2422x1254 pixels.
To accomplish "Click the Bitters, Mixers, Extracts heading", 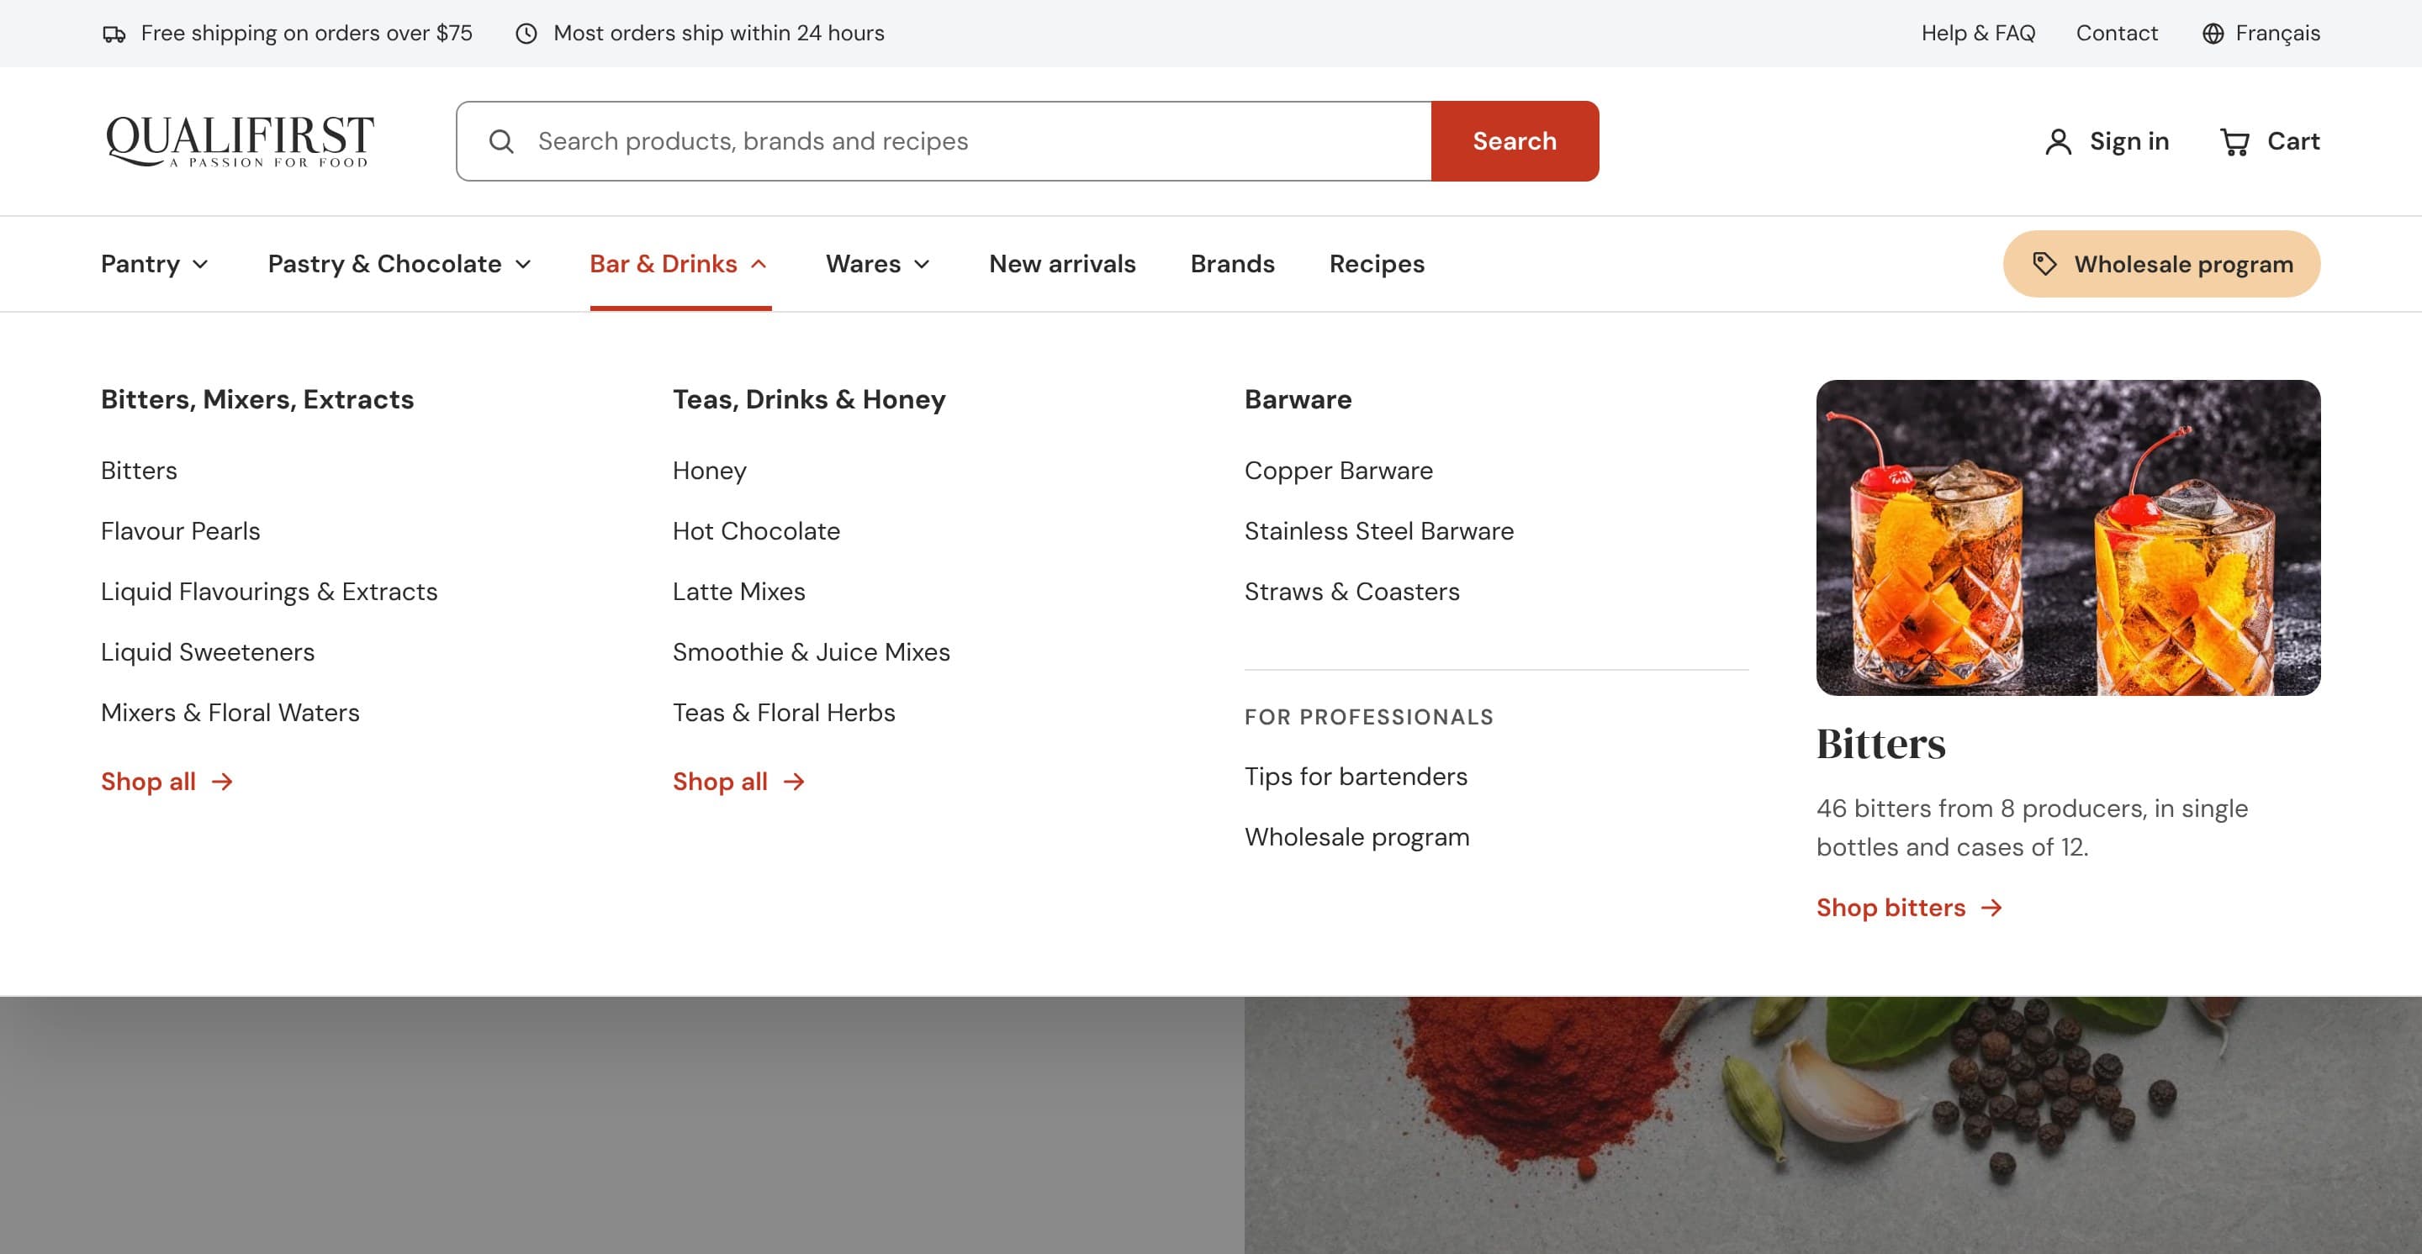I will tap(257, 400).
